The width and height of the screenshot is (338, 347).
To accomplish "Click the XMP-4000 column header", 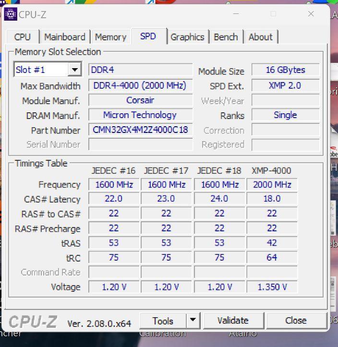I will point(272,171).
